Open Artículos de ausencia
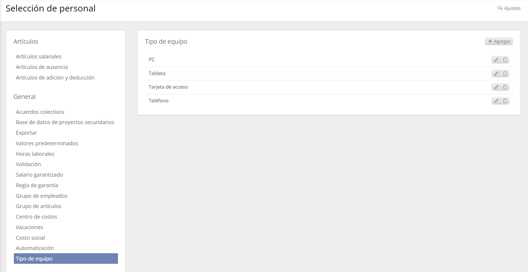The width and height of the screenshot is (528, 272). (42, 67)
